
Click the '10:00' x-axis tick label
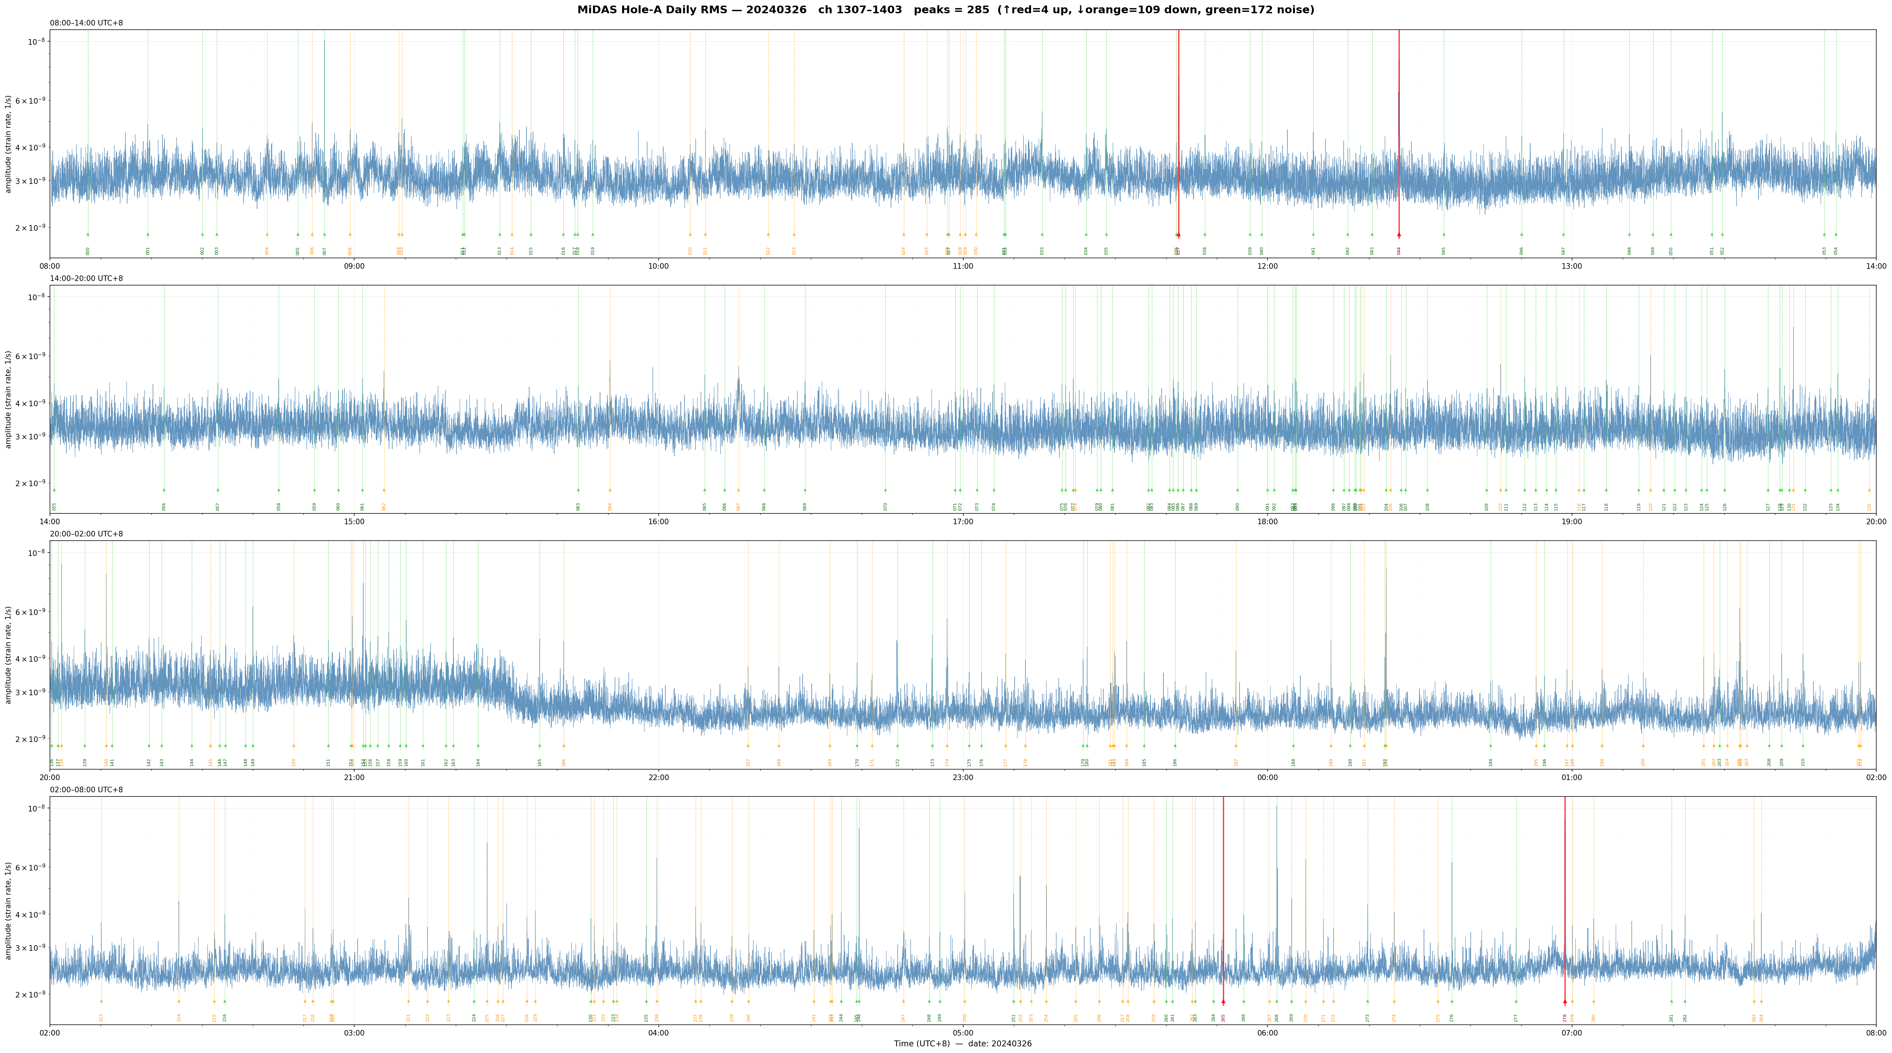tap(659, 266)
